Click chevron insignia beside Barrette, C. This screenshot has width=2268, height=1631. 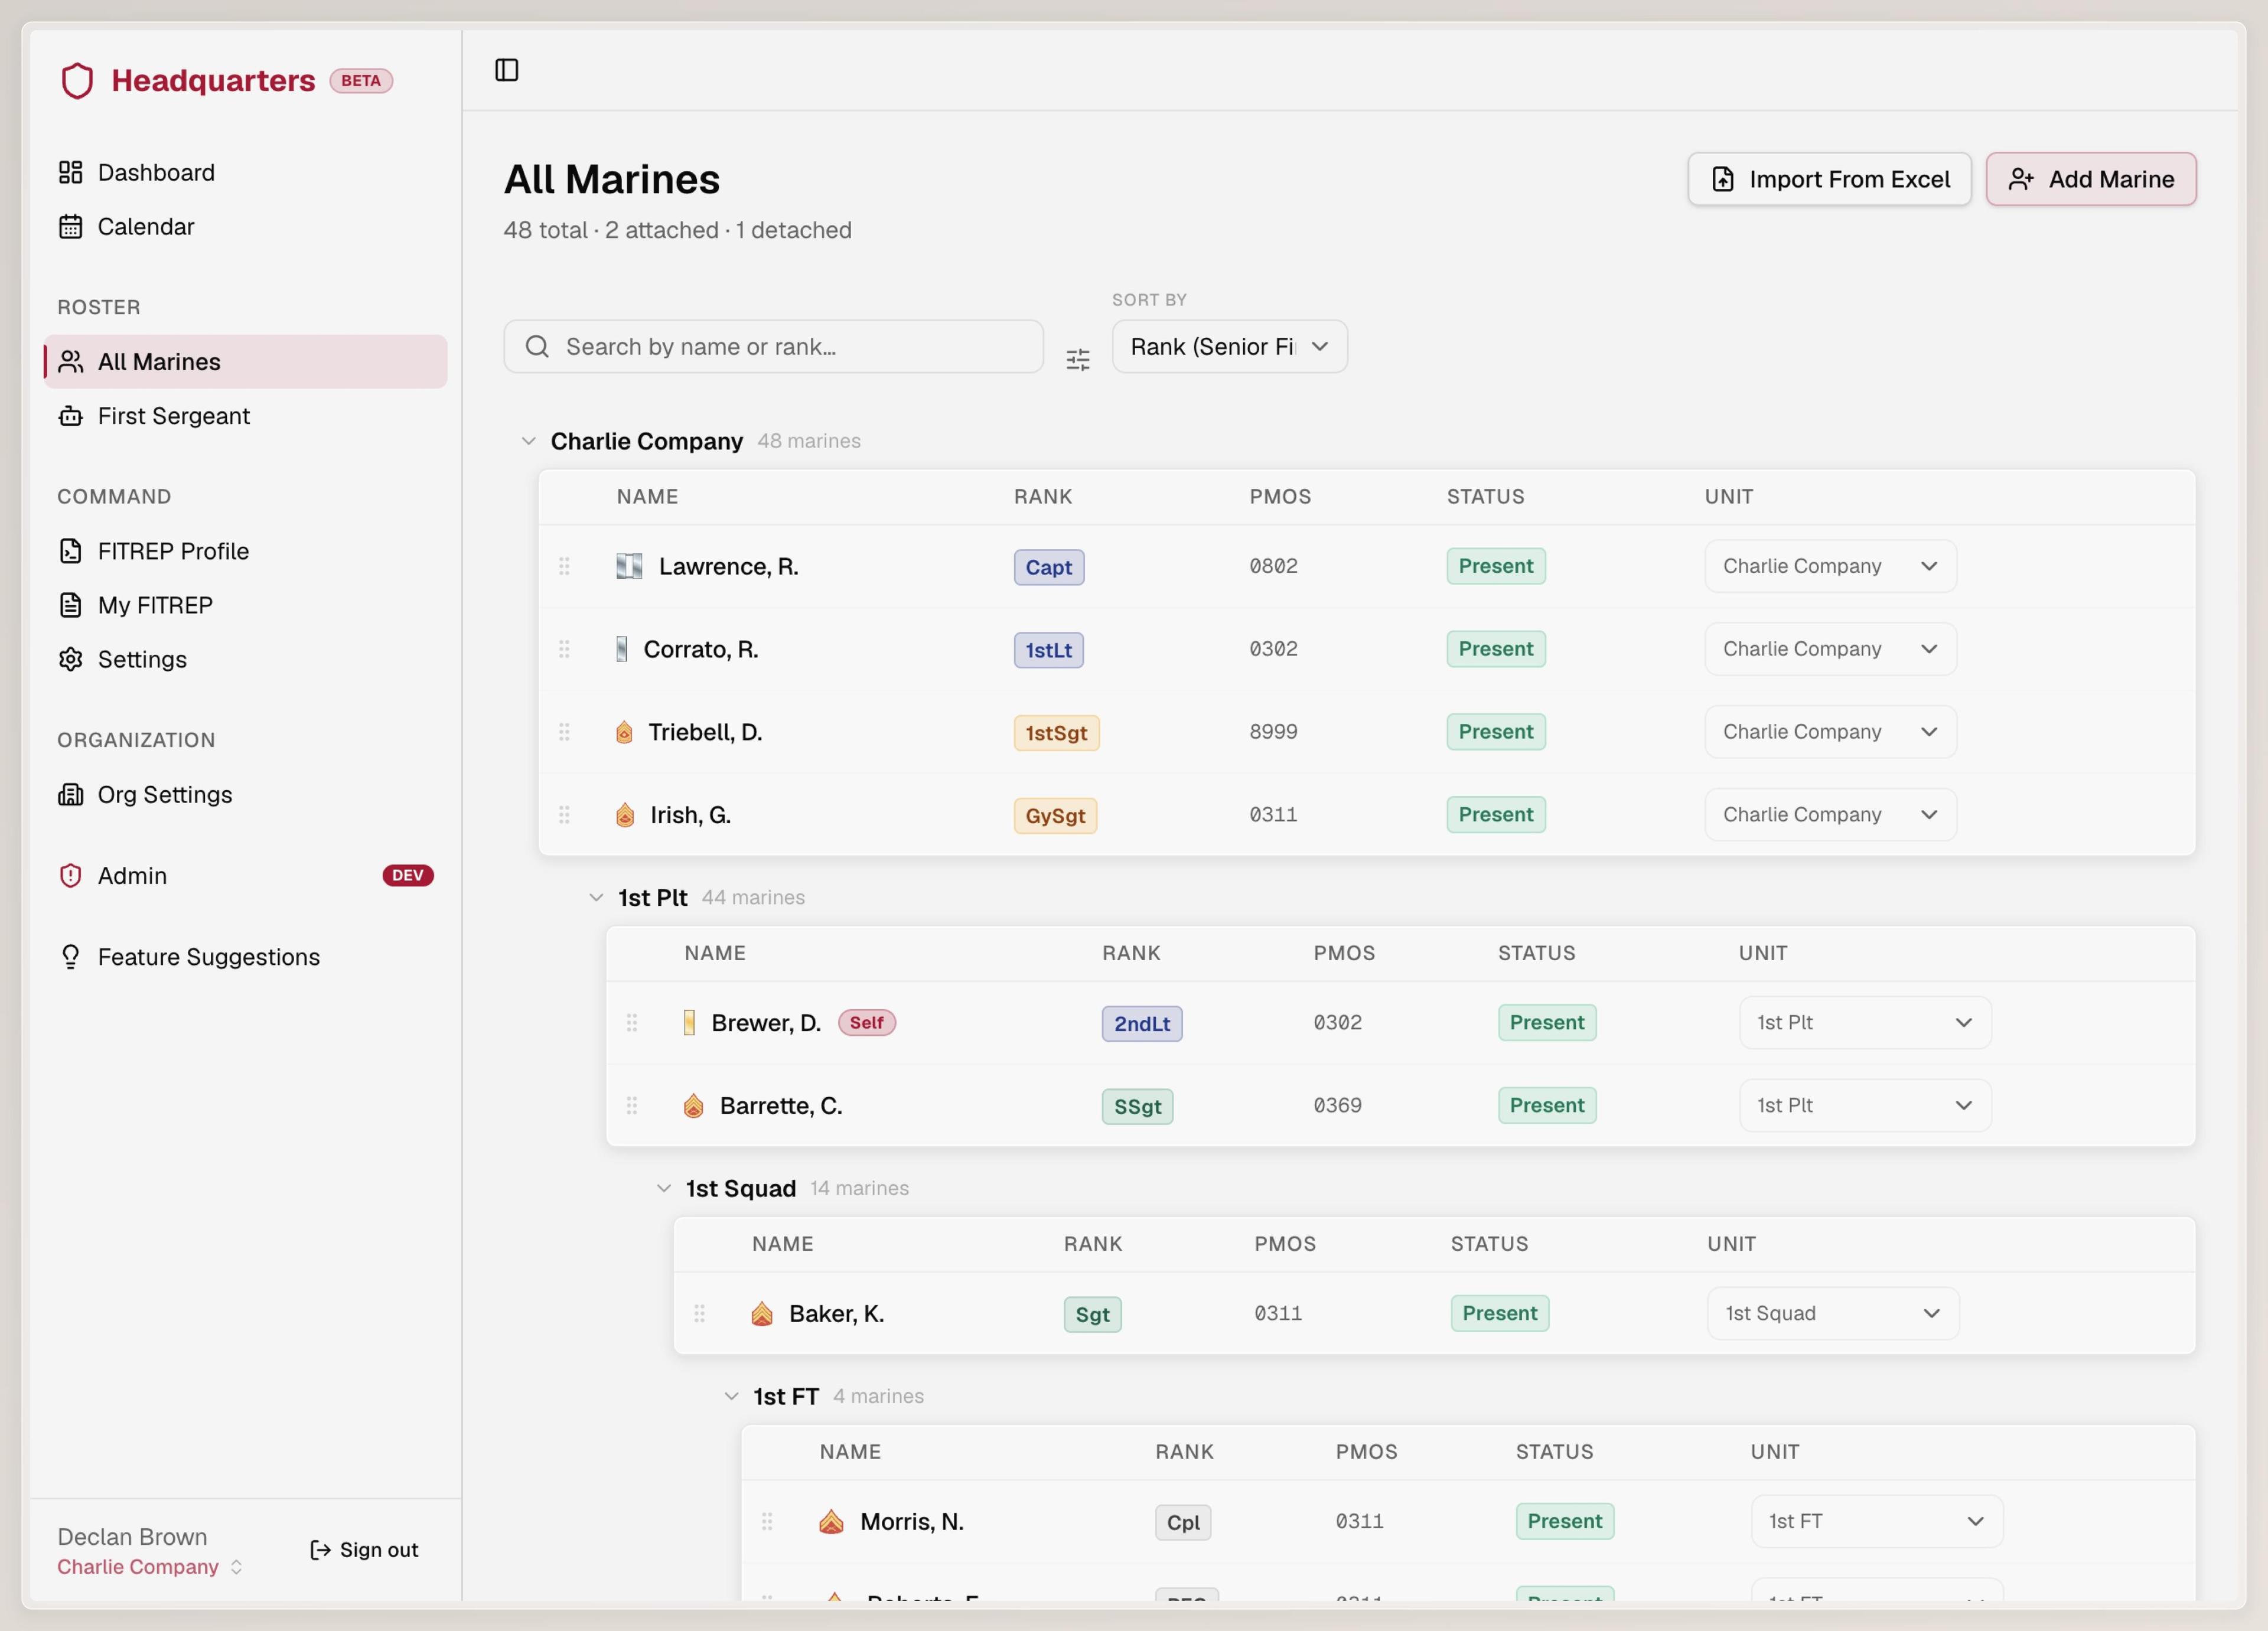[693, 1105]
